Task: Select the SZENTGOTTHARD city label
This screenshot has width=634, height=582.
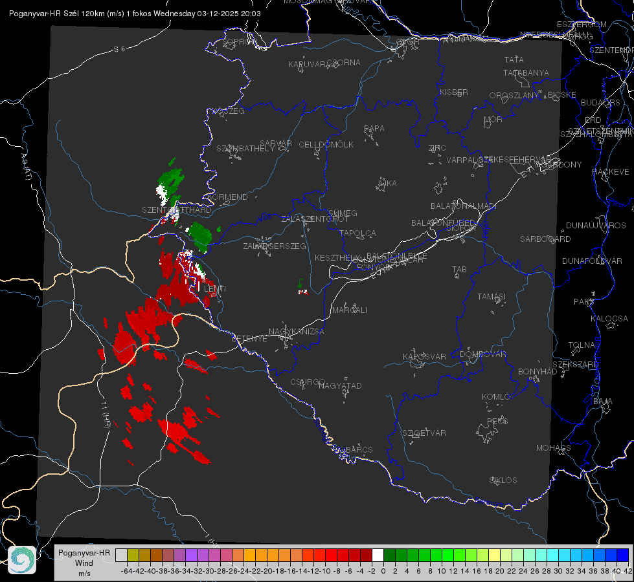Action: pos(177,210)
